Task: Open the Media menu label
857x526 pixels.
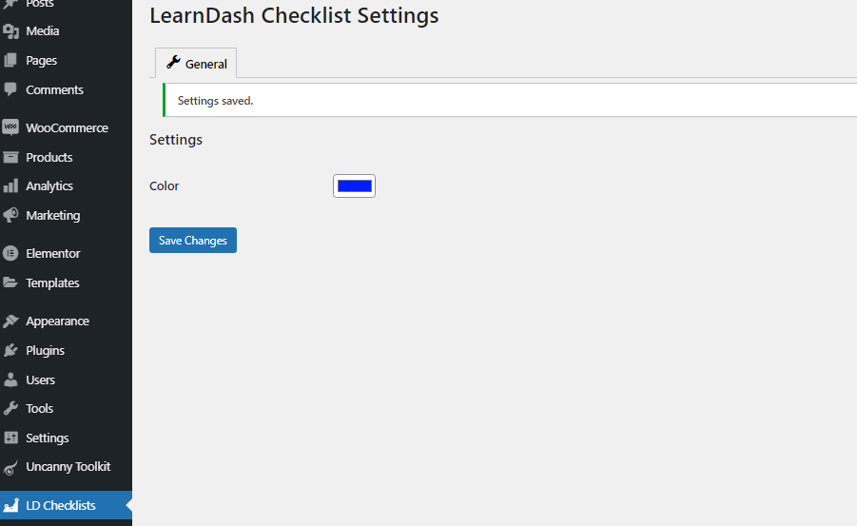Action: tap(43, 31)
